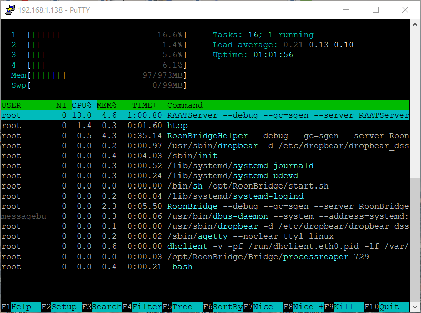421x313 pixels.
Task: Sort by the USER column header
Action: [11, 105]
